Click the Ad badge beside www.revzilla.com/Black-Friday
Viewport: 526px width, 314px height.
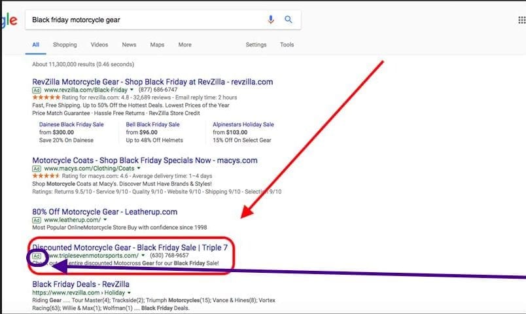37,90
